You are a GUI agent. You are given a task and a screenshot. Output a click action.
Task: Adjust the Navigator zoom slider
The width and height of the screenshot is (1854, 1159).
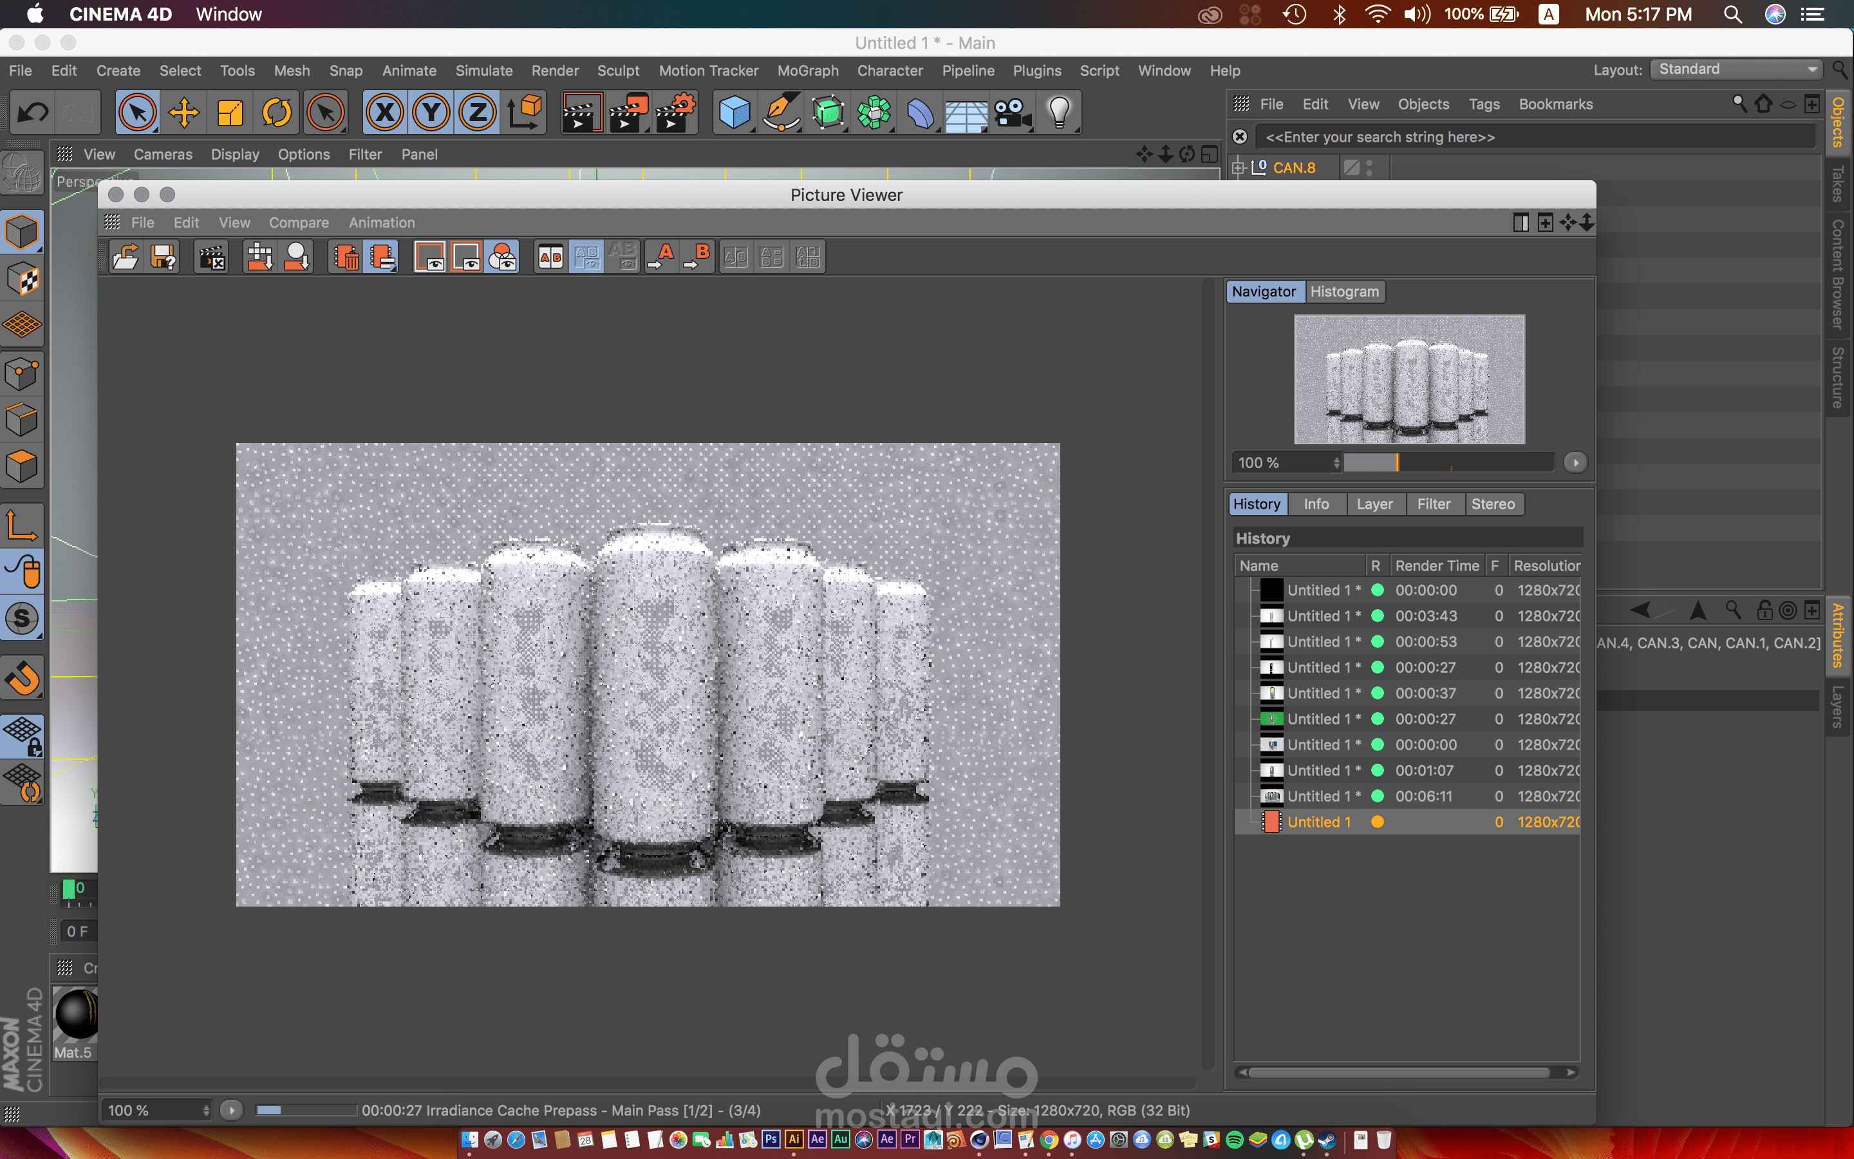point(1398,462)
